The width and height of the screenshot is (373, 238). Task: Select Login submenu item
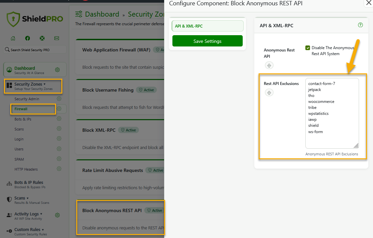[19, 139]
